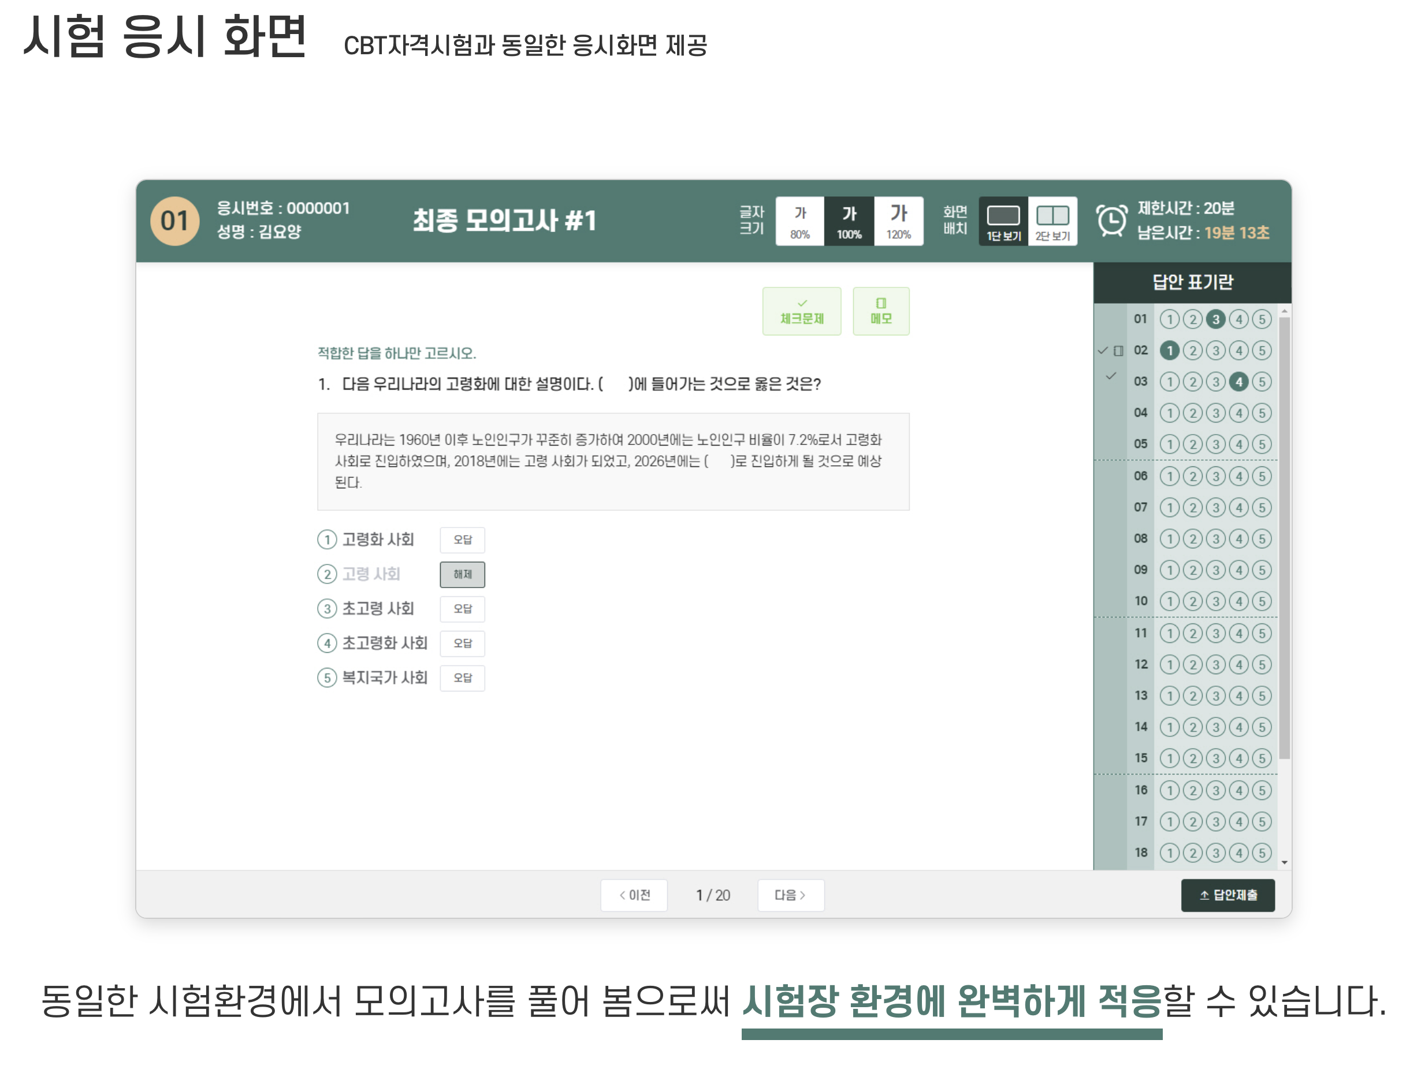1421x1077 pixels.
Task: Mark answer 1 for question 06
Action: [1169, 476]
